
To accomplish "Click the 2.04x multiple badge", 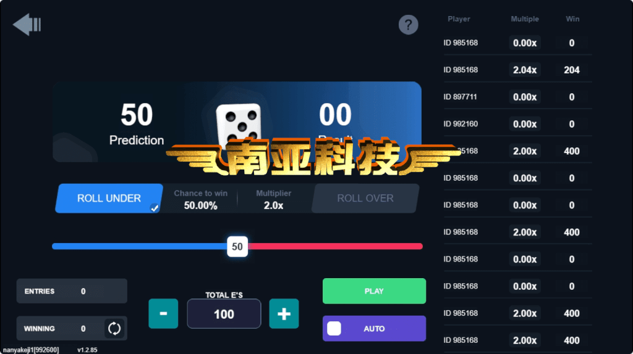I will (x=525, y=70).
